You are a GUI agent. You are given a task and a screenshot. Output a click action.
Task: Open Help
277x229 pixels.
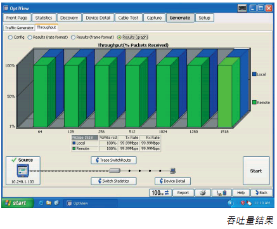241,193
